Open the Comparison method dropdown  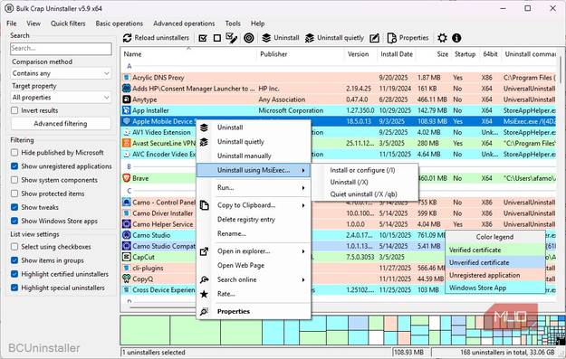click(61, 73)
